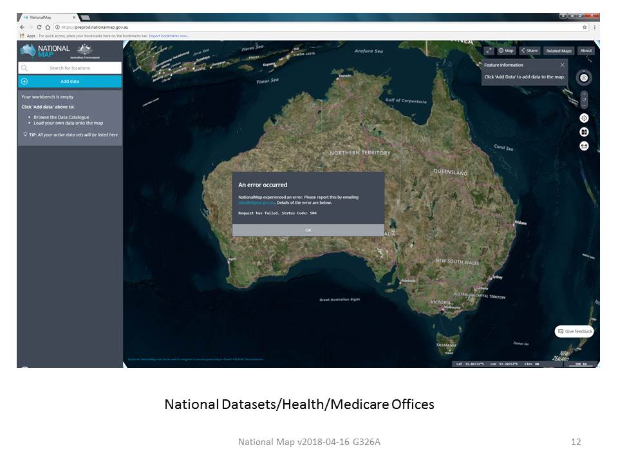The height and width of the screenshot is (463, 618).
Task: Zoom out with the minus control
Action: 584,105
